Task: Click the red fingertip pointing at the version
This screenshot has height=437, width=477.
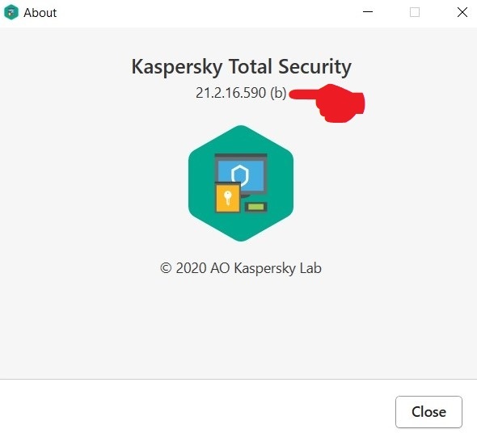Action: tap(293, 94)
